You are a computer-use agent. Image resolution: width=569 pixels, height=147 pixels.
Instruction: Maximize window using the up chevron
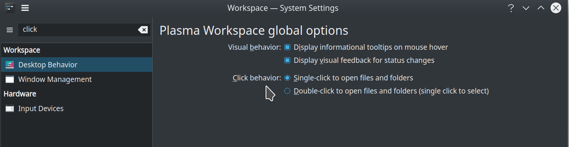[x=541, y=8]
